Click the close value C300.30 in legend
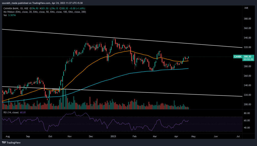 point(64,8)
